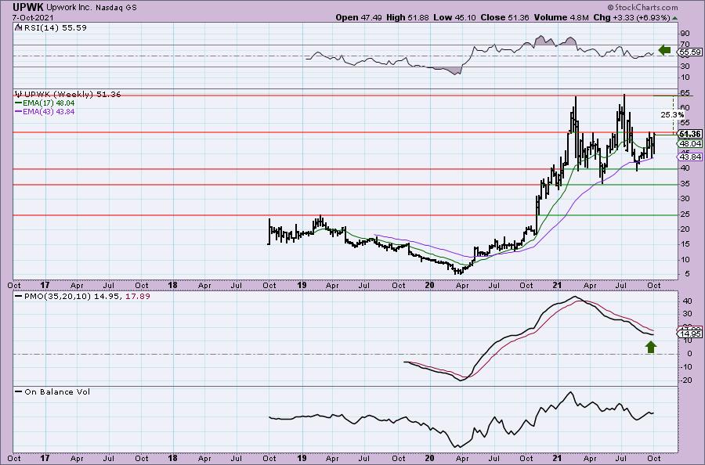Click the RSI(14) 55.59 indicator label
Image resolution: width=705 pixels, height=465 pixels.
click(56, 27)
